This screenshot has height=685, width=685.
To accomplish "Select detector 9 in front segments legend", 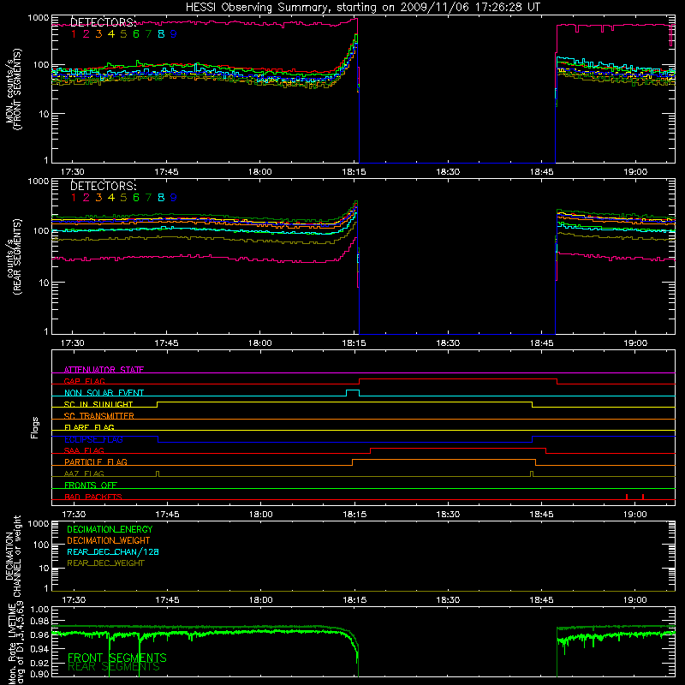I will click(174, 34).
